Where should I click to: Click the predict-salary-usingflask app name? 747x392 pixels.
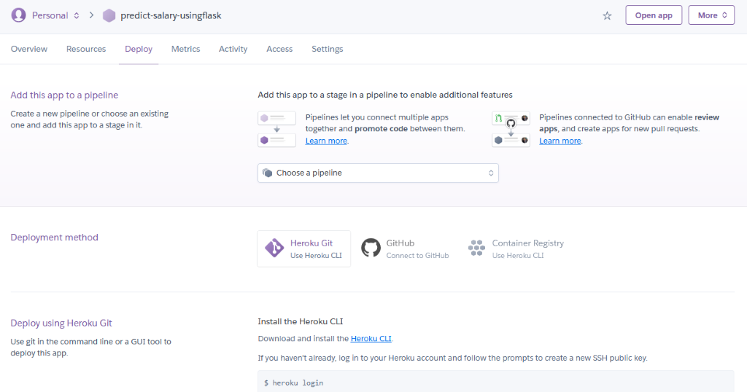[x=171, y=16]
